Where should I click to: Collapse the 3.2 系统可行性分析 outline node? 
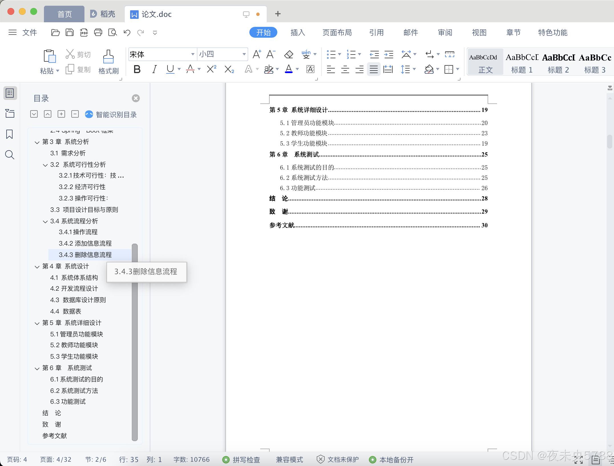(45, 165)
